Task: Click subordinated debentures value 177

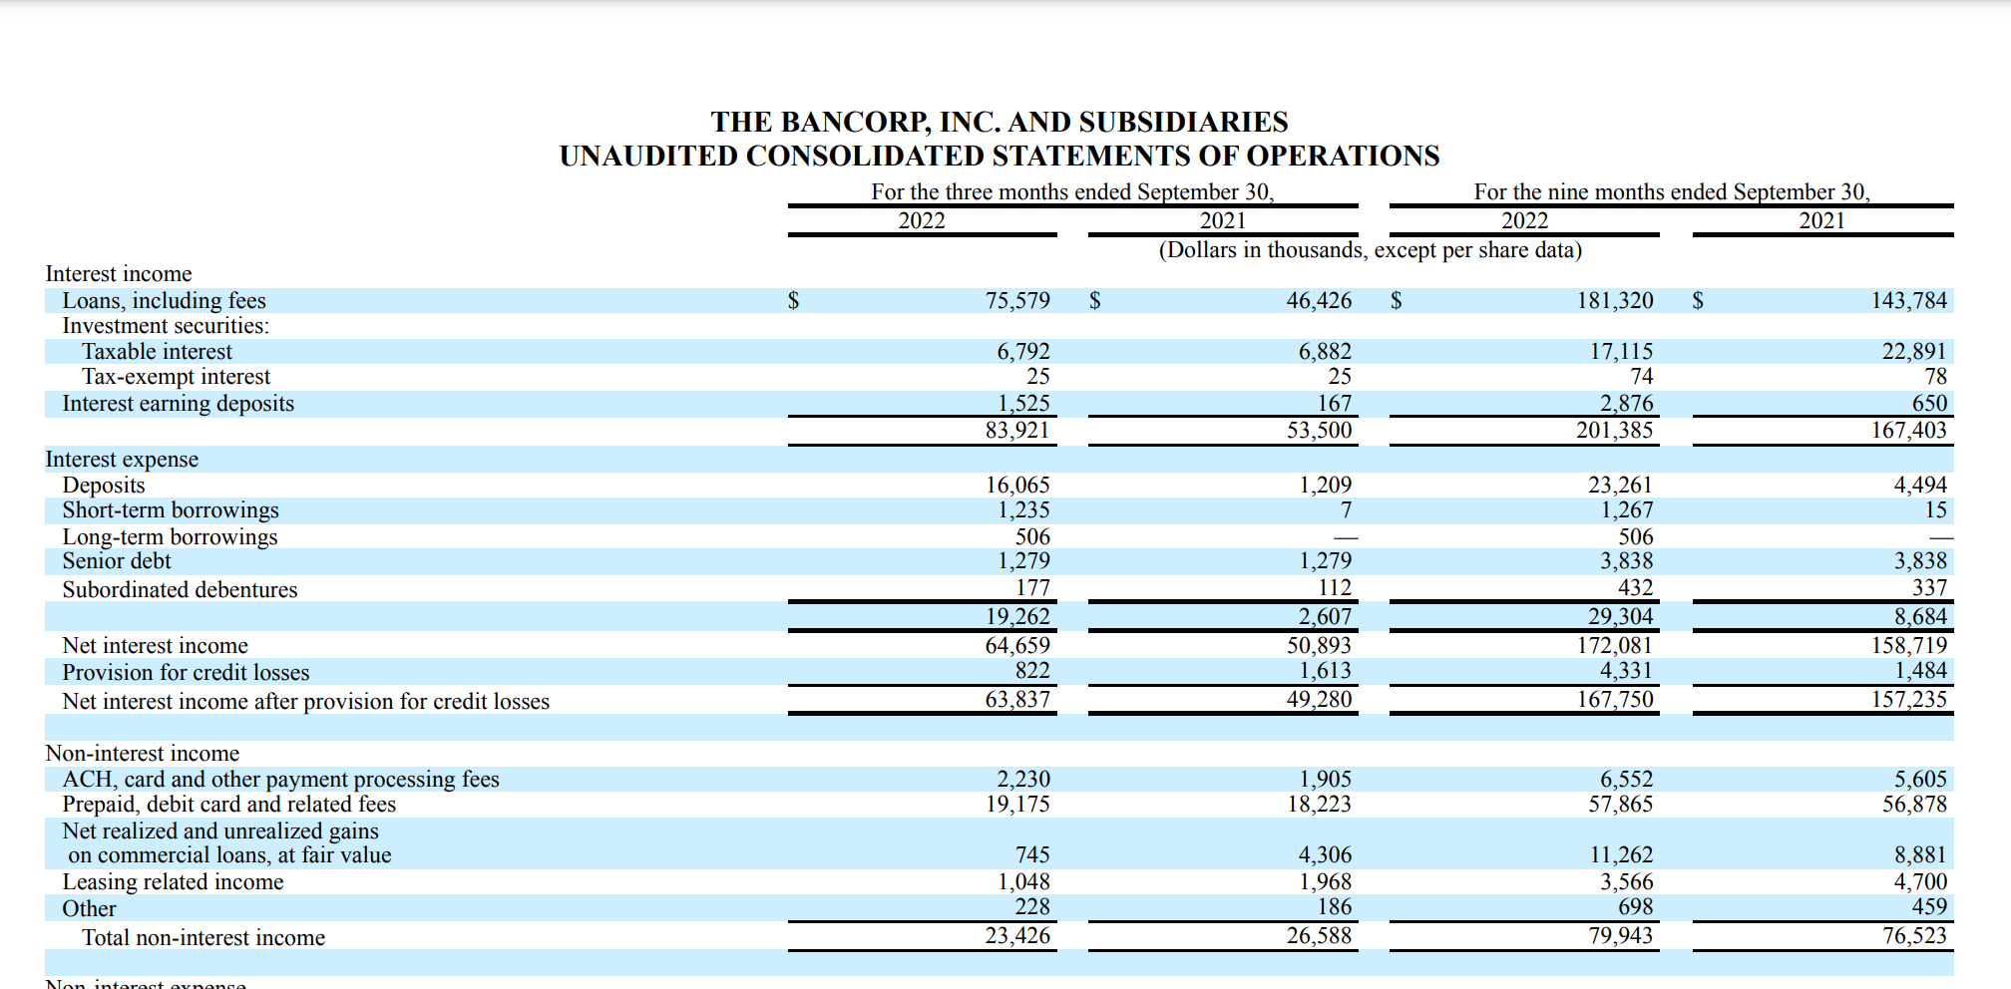Action: 1032,587
